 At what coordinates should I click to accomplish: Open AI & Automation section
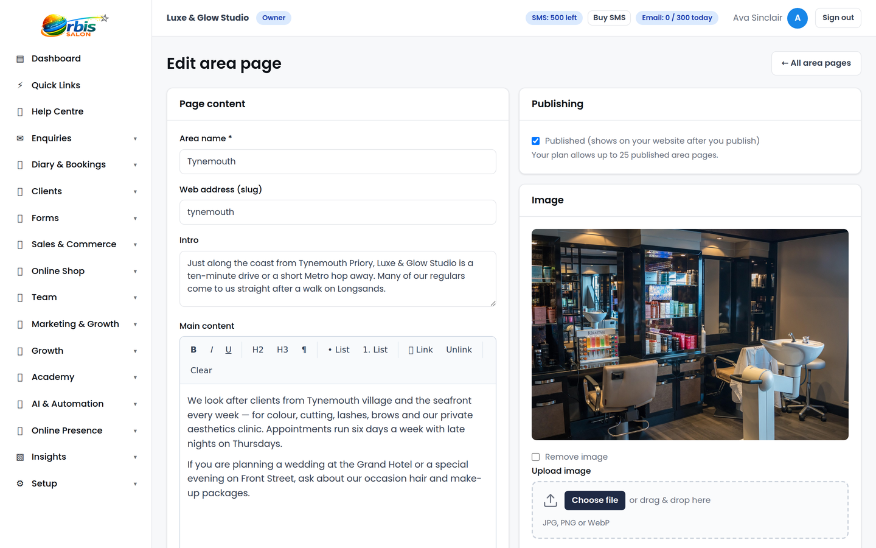pos(76,404)
